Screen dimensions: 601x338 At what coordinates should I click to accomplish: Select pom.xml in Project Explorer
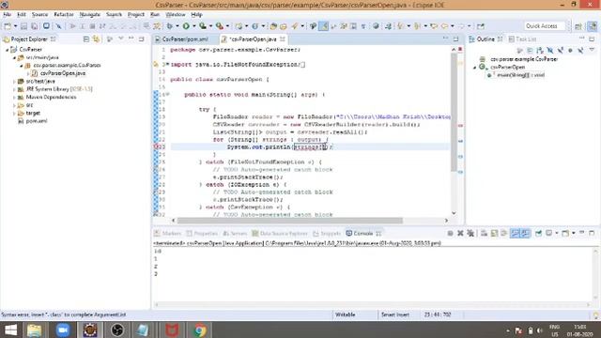[37, 121]
